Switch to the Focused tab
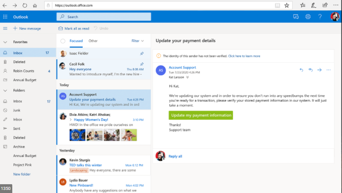The width and height of the screenshot is (342, 193). point(76,41)
